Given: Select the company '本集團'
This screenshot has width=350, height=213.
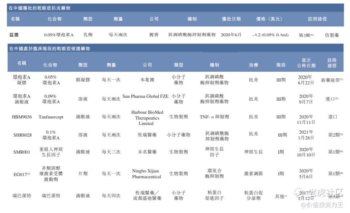Looking at the screenshot, I should (147, 80).
